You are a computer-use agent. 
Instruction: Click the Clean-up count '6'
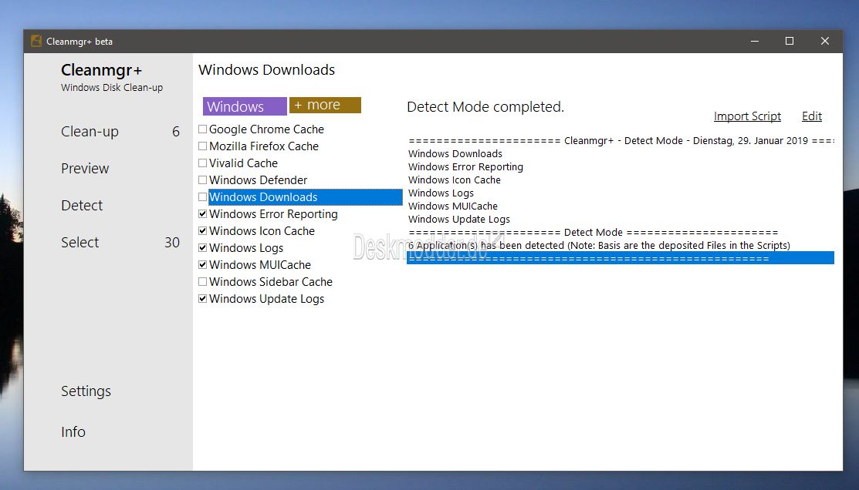point(176,132)
